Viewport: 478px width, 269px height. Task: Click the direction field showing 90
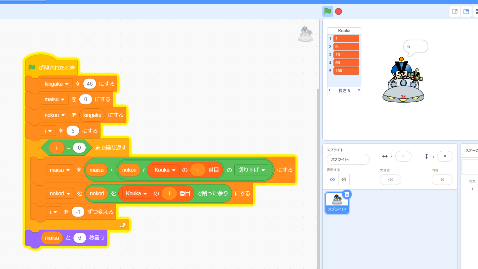[x=442, y=180]
